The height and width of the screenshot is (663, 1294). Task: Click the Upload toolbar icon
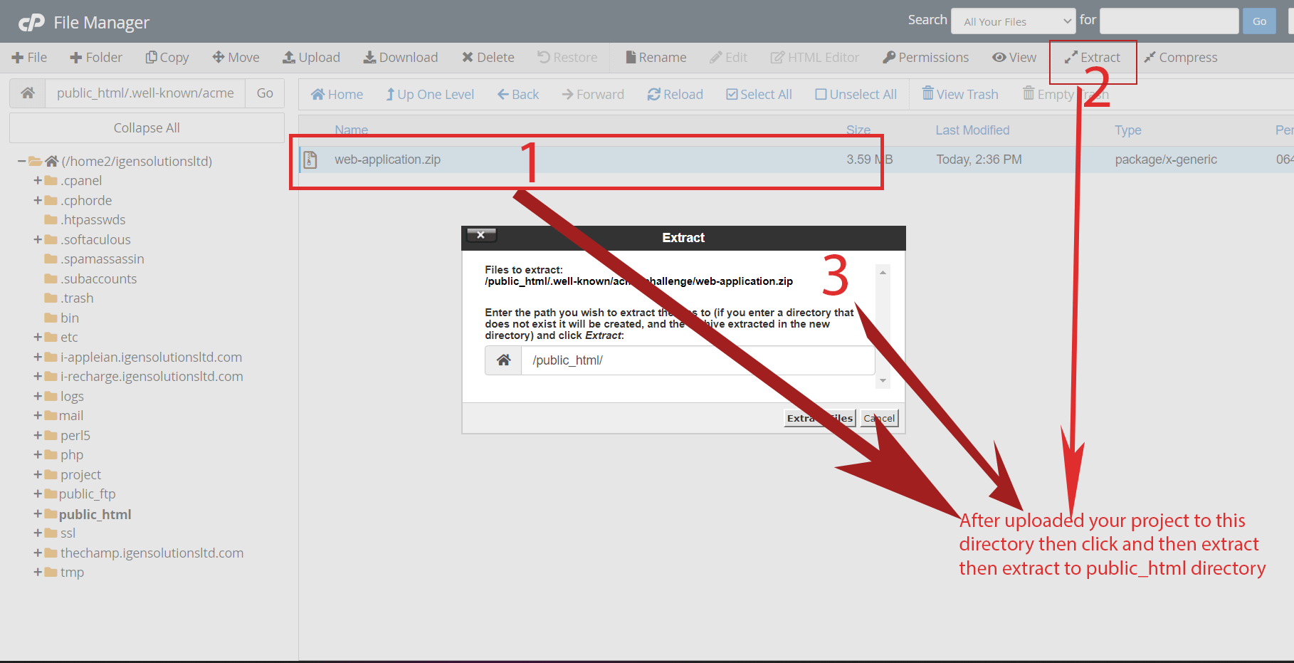[x=289, y=58]
